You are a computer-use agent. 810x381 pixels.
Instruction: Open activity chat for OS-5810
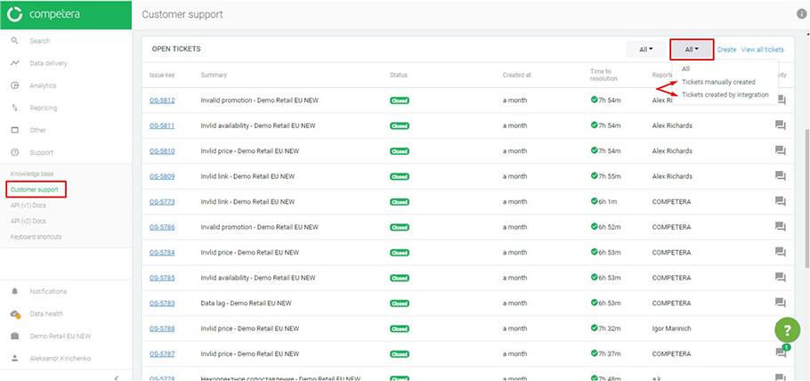780,150
